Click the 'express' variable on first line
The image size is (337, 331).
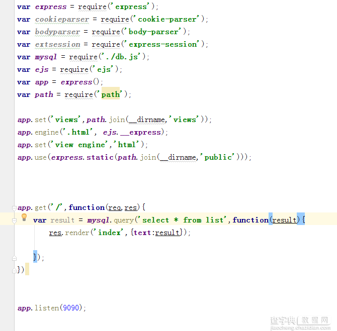coord(51,7)
